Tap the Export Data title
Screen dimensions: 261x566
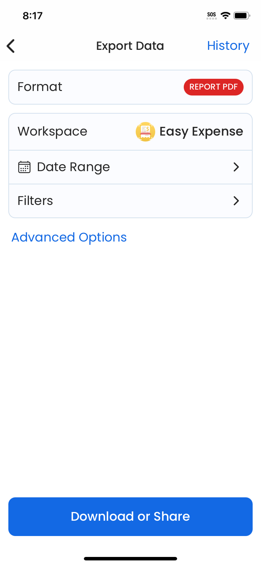pyautogui.click(x=130, y=46)
